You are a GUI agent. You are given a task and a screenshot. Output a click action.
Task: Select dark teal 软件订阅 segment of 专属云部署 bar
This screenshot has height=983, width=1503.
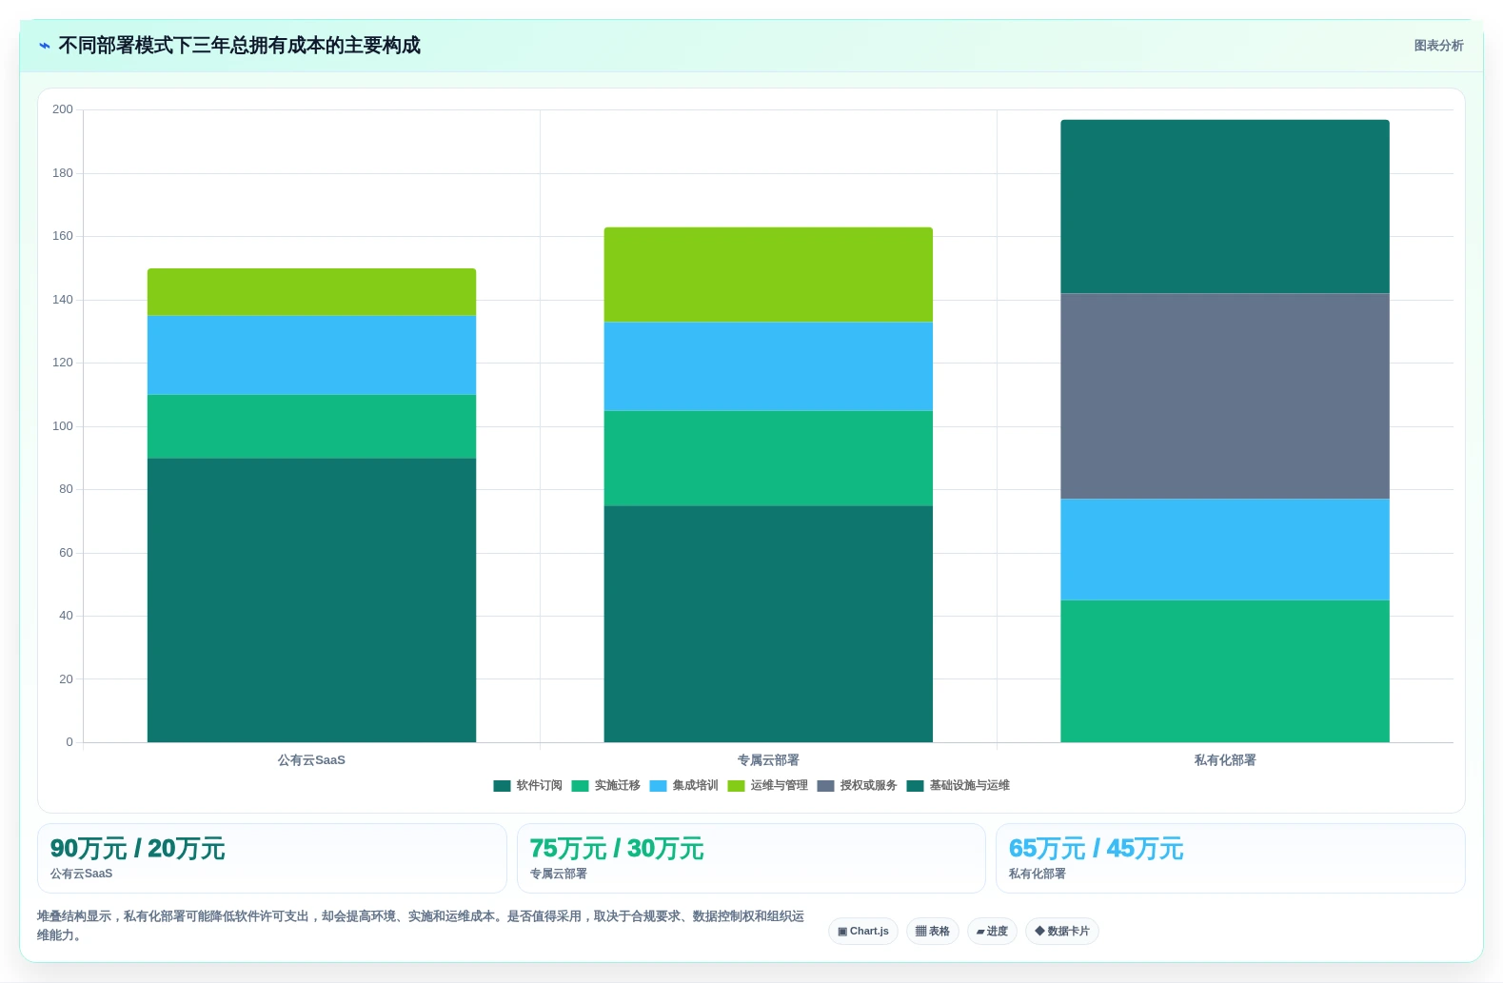pos(768,624)
